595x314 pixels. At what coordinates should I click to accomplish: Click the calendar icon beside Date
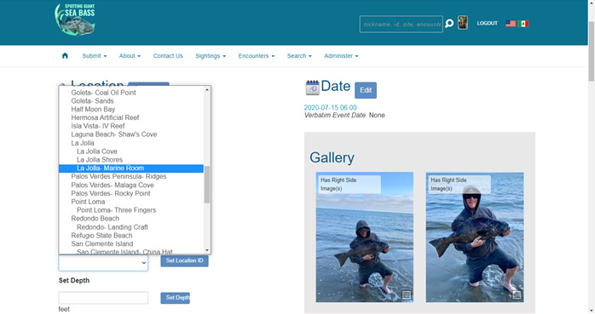click(x=312, y=88)
